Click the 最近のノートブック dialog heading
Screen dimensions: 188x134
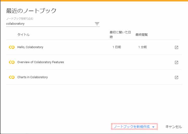click(31, 11)
